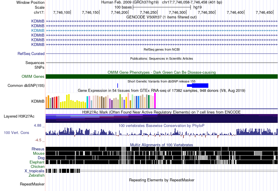Open the GTEx Gene Expression track title

click(162, 91)
